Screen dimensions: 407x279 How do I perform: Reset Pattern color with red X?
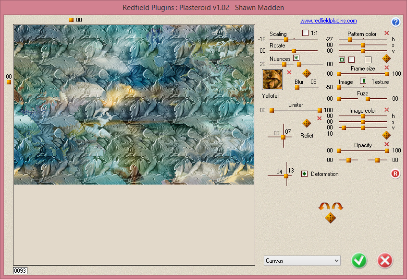[x=386, y=33]
